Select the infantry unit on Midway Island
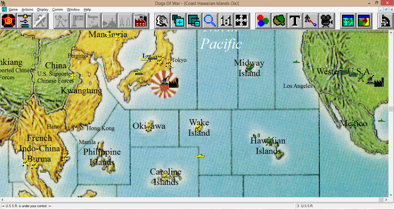This screenshot has width=394, height=210. 249,68
